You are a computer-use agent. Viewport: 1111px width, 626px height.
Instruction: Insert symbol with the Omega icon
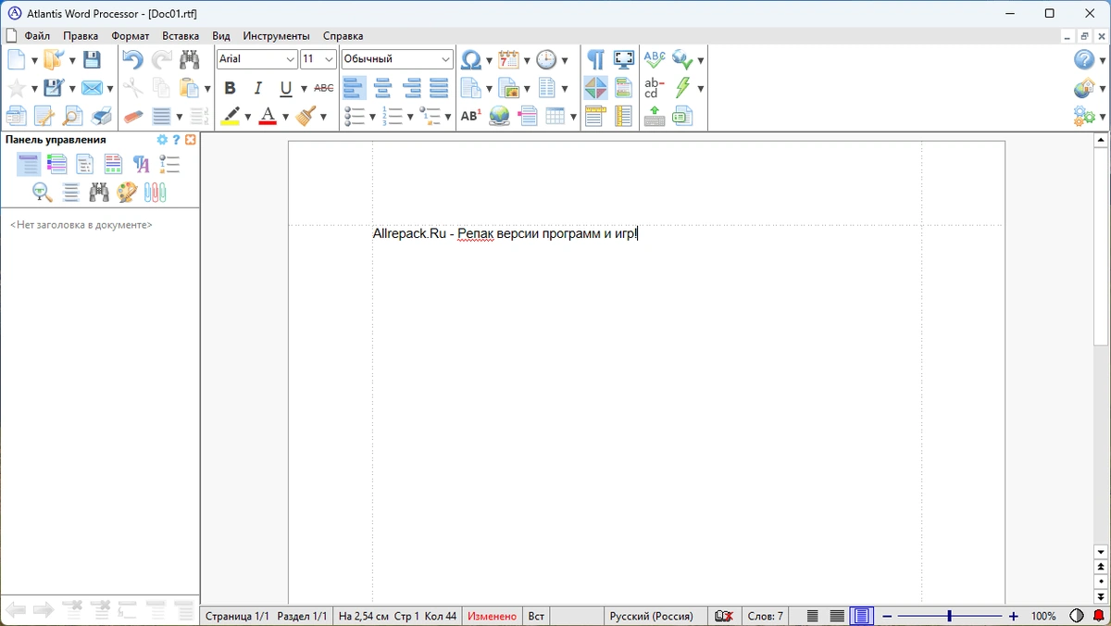(x=470, y=59)
